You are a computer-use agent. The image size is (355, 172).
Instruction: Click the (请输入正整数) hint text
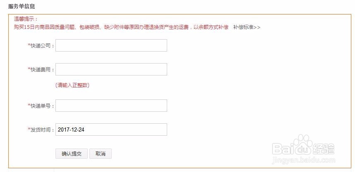[x=72, y=85]
